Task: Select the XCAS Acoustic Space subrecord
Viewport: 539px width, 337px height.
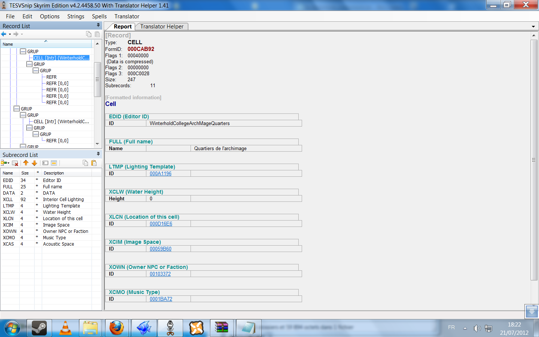Action: tap(46, 244)
